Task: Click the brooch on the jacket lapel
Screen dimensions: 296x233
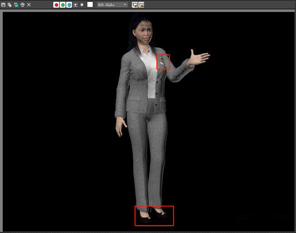Action: [x=163, y=61]
